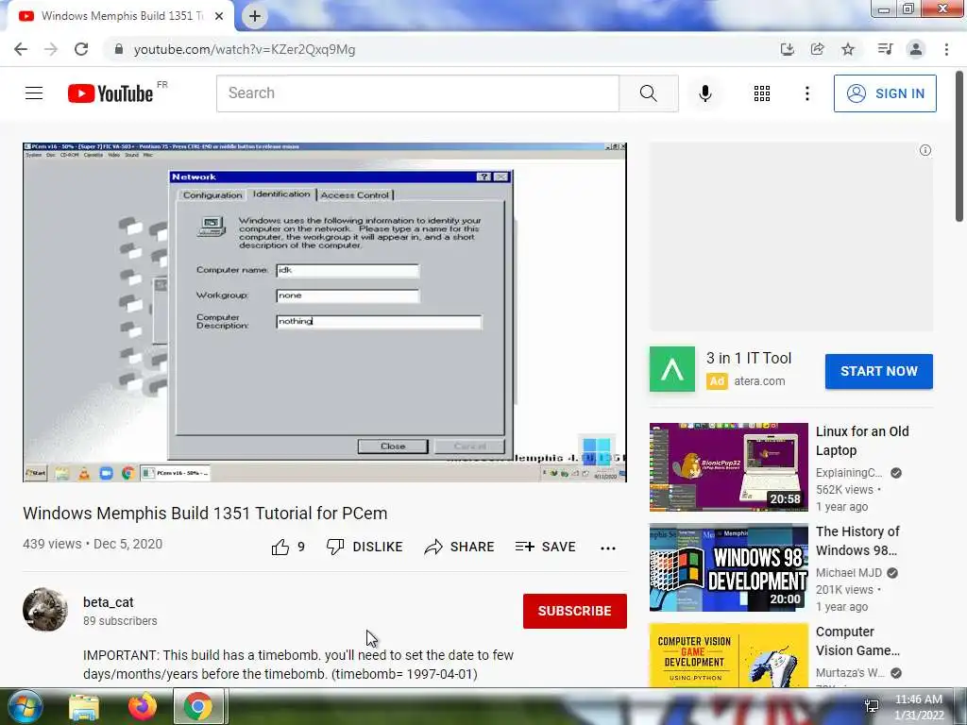
Task: Open the Chrome three-dot menu
Action: coord(946,49)
